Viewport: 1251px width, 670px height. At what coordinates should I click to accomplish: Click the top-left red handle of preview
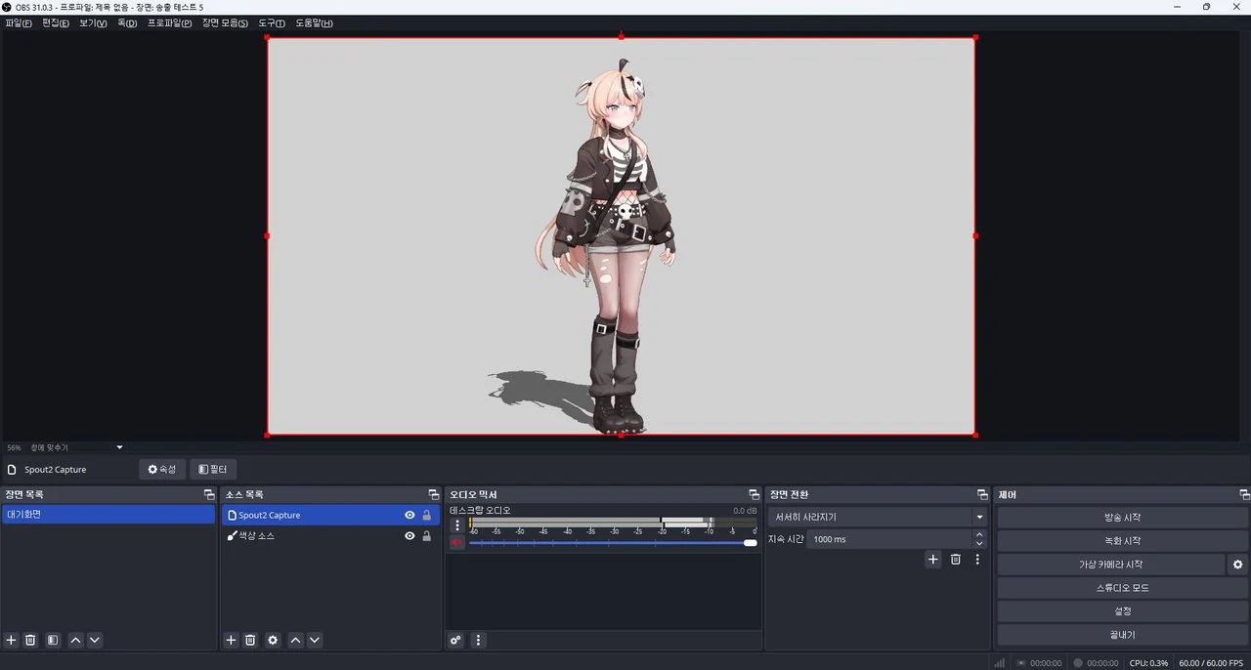pyautogui.click(x=268, y=38)
